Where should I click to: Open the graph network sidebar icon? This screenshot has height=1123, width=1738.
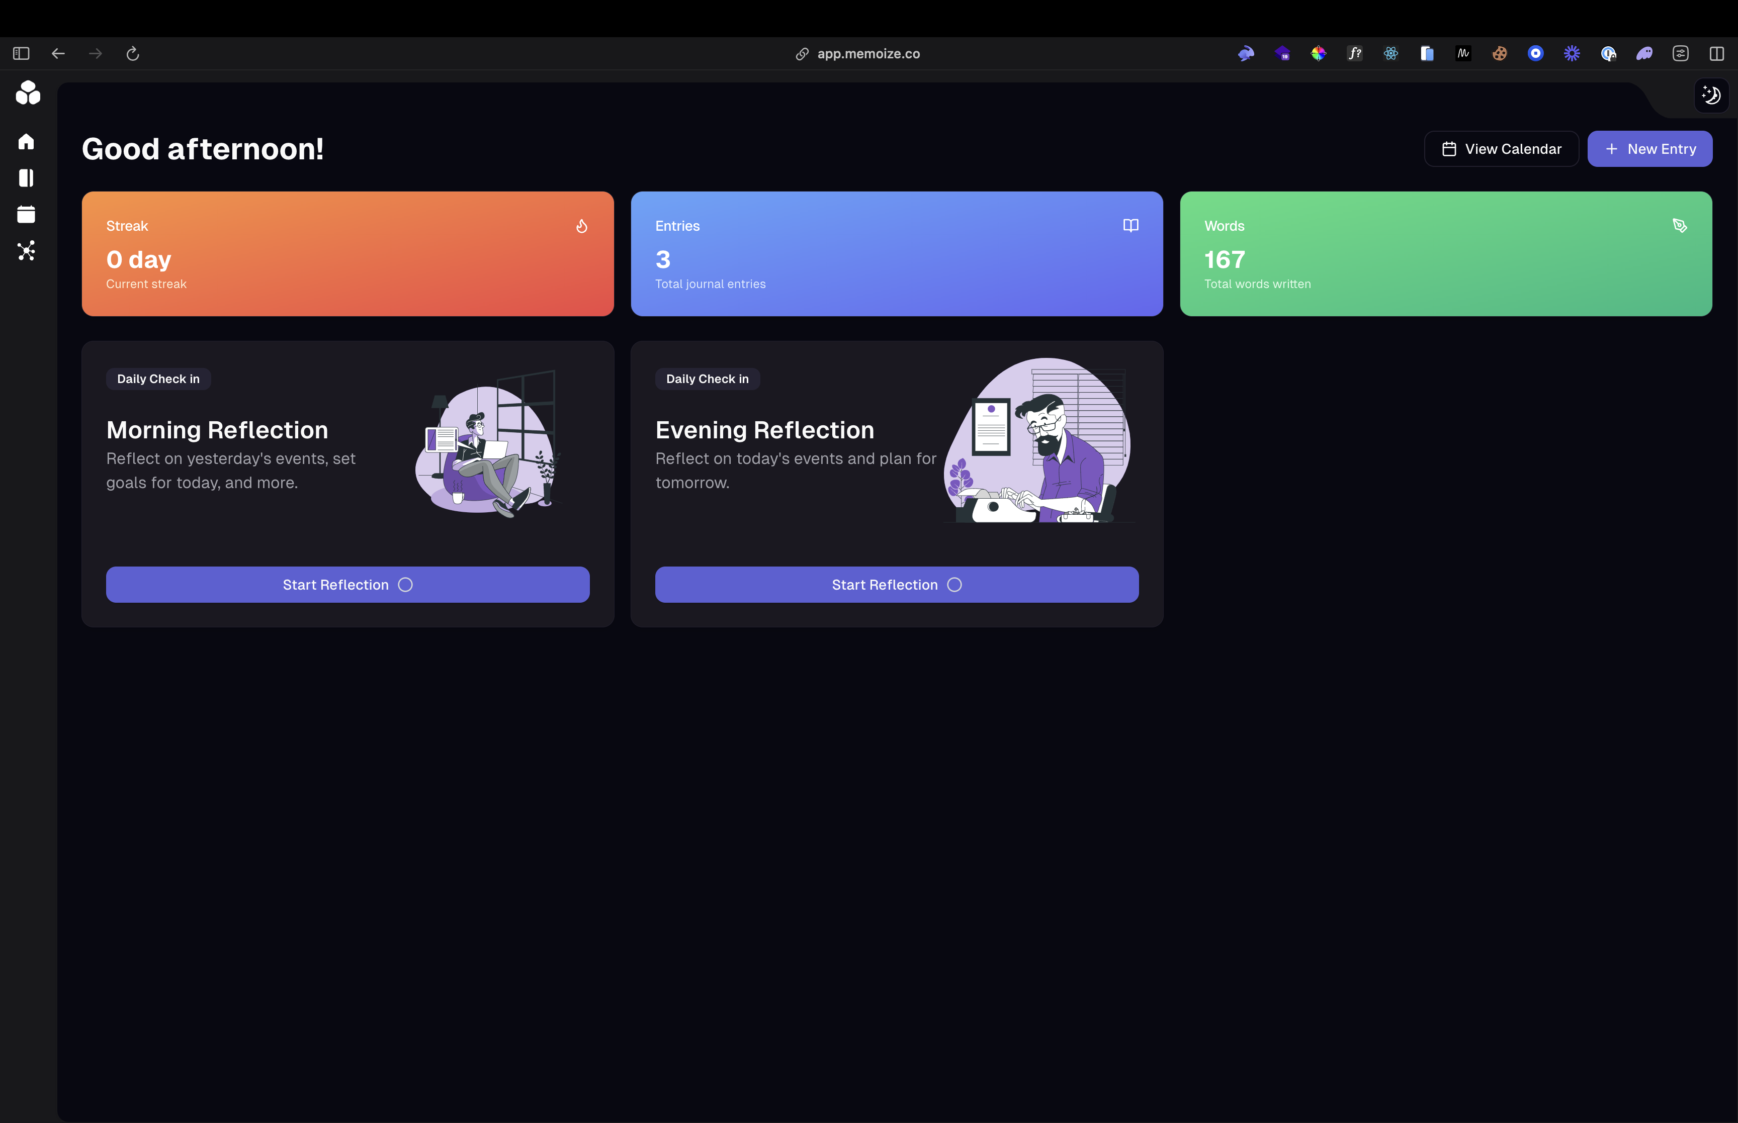point(26,251)
